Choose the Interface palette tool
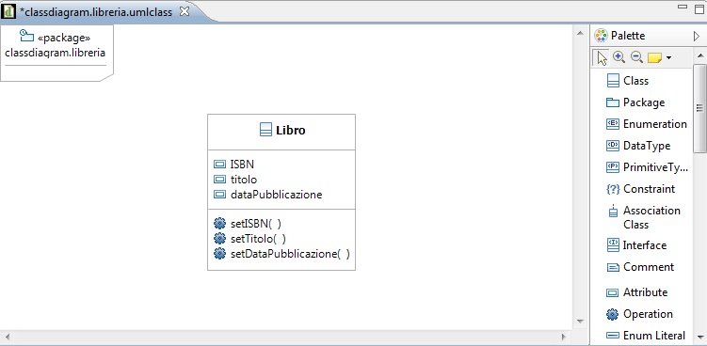707x346 pixels. click(x=636, y=245)
